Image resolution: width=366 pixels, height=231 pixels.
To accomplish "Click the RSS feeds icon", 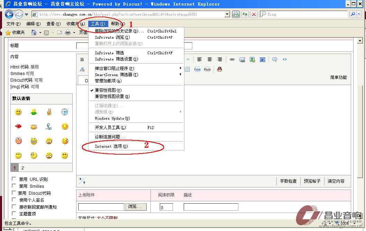I will 46,33.
